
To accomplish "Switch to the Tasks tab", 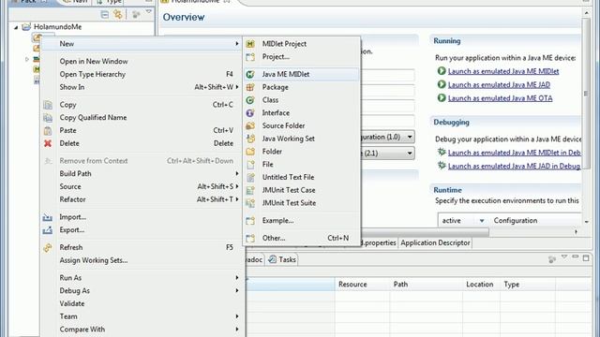I will 282,260.
